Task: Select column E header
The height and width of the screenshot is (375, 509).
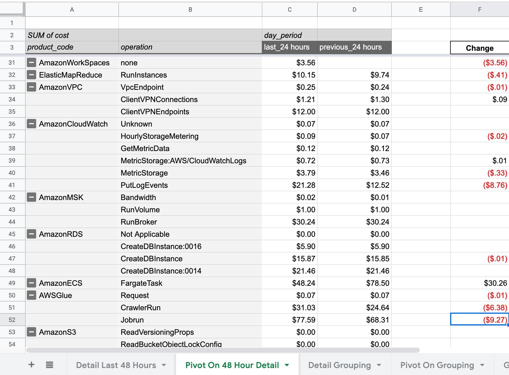Action: (421, 10)
